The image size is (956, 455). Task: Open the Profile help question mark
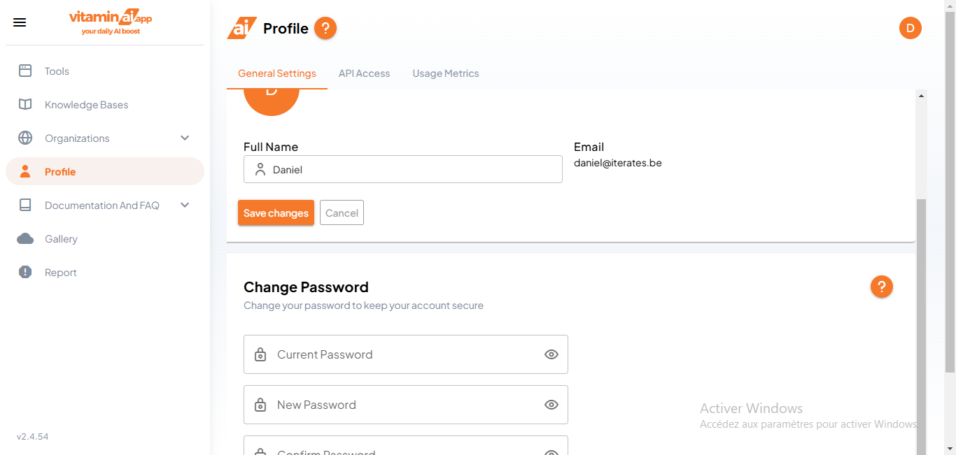(325, 28)
